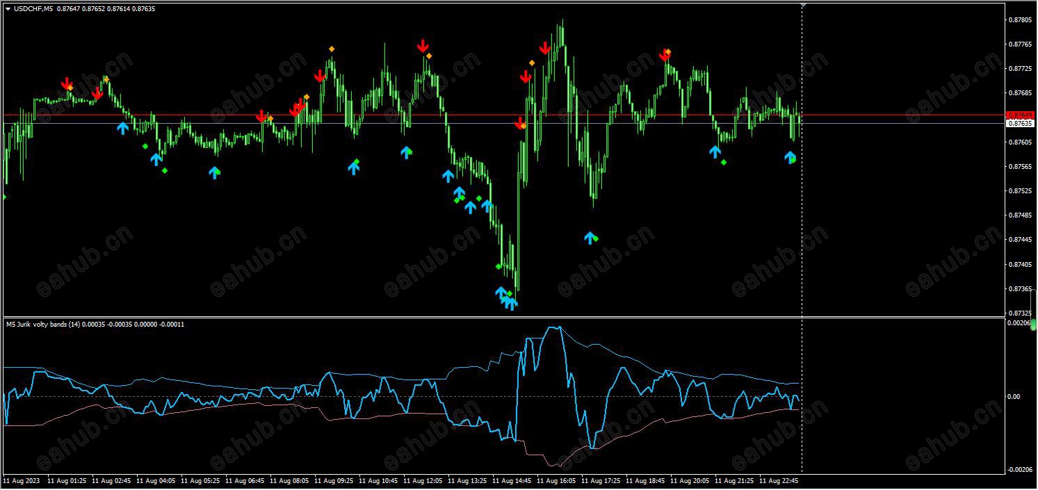Click the red sell arrow near 18:45 peak
Viewport: 1038px width, 490px height.
[665, 55]
